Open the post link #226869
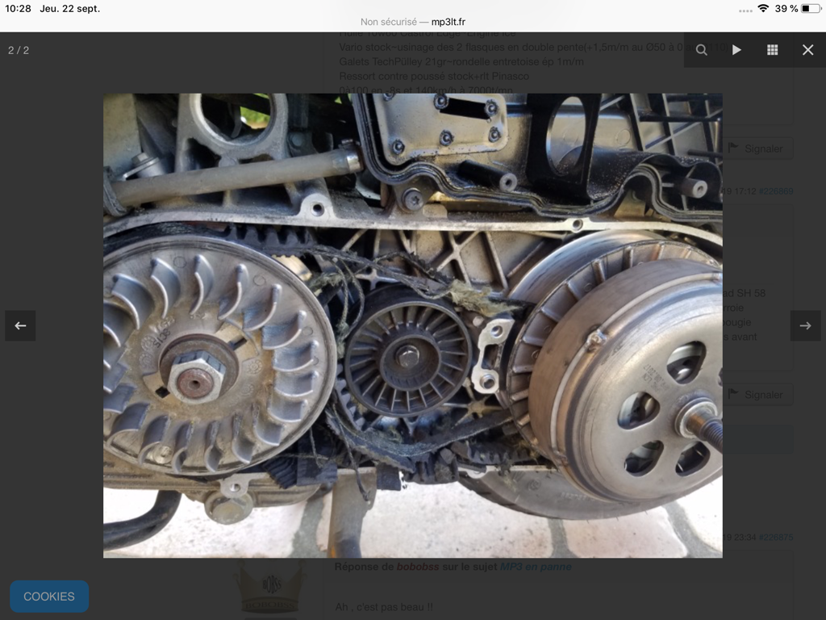 click(x=775, y=191)
